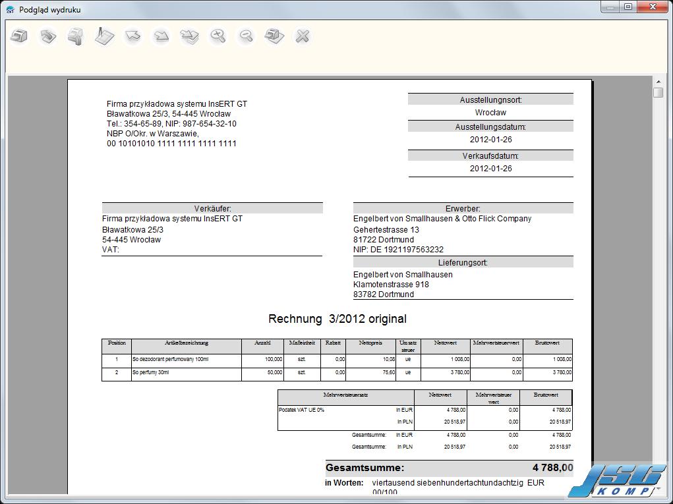Open the page layout compass icon
Screen dimensions: 673x504
click(x=104, y=36)
